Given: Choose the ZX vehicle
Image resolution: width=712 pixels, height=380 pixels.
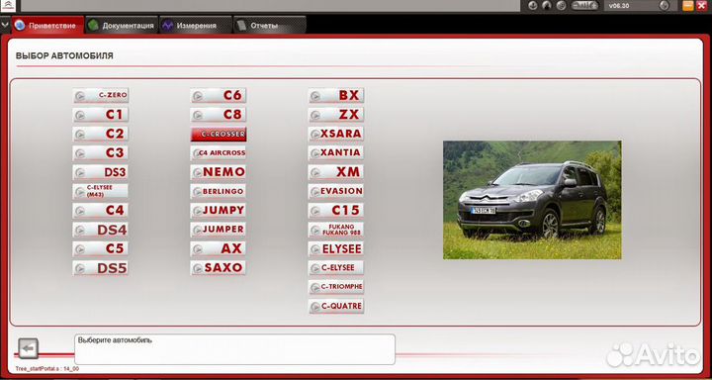Looking at the screenshot, I should [x=336, y=115].
